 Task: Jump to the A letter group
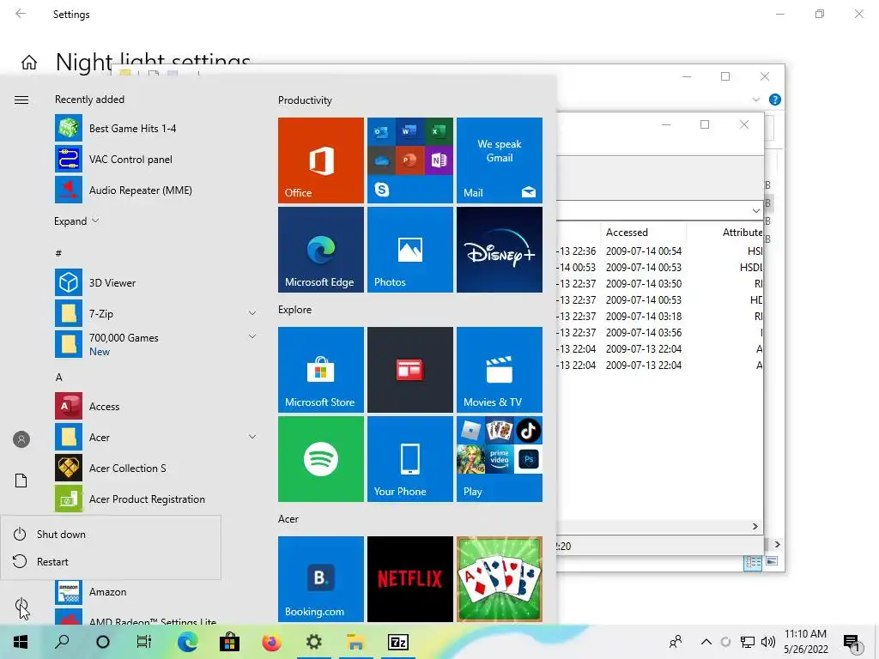click(59, 378)
